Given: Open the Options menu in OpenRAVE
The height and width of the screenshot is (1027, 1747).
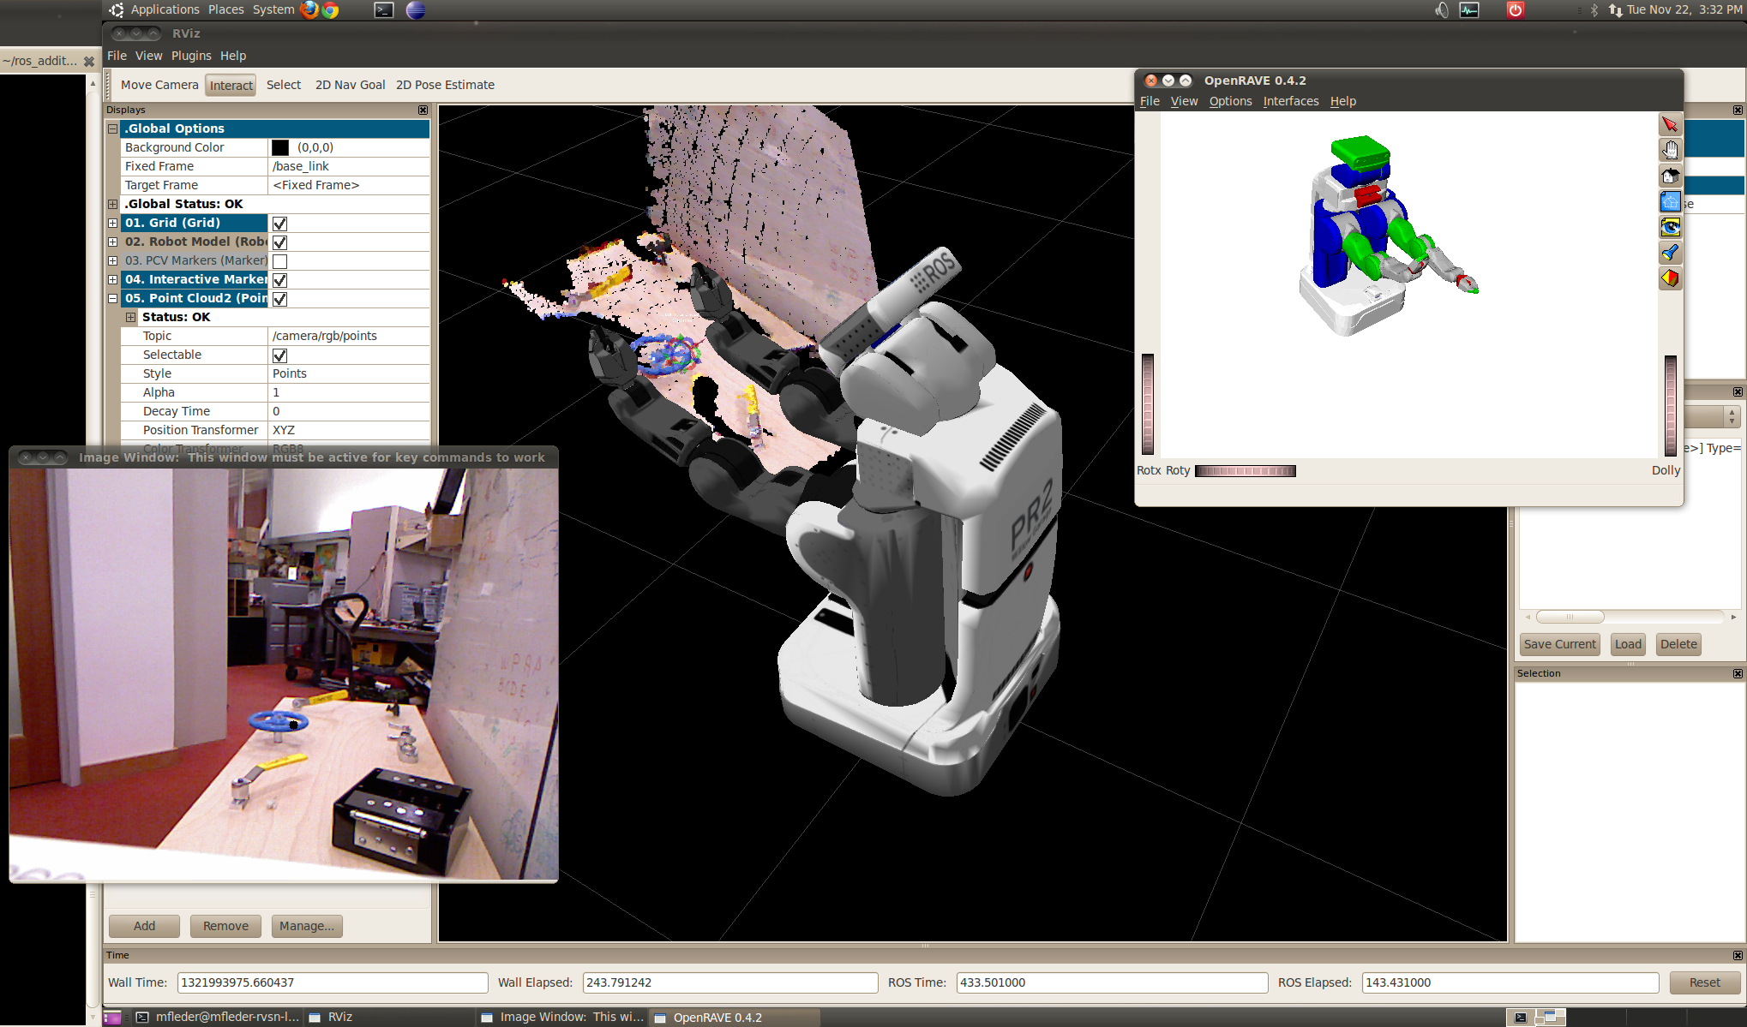Looking at the screenshot, I should 1230,101.
